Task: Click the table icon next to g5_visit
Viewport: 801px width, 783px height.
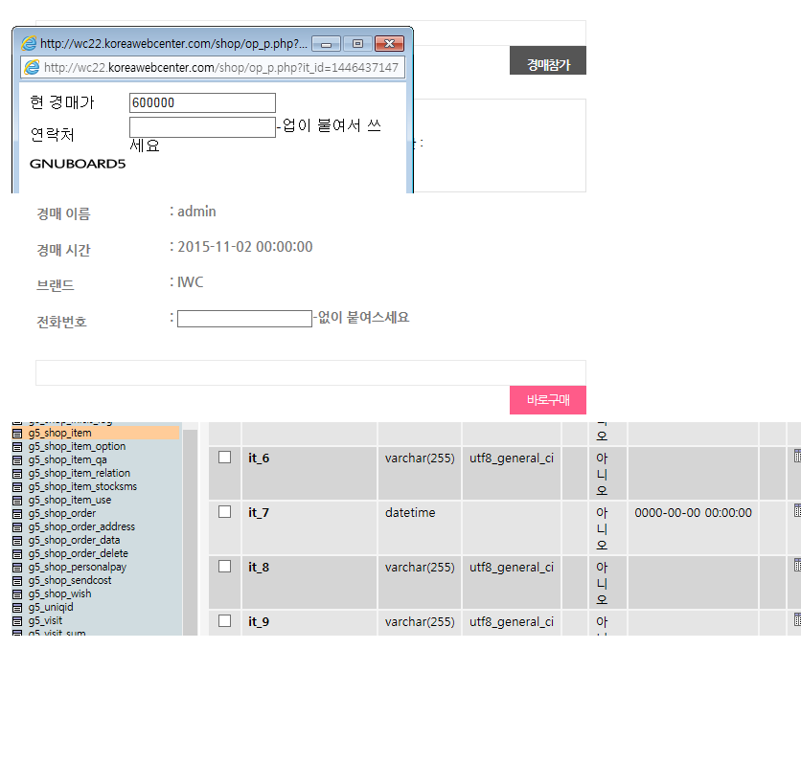Action: tap(17, 621)
